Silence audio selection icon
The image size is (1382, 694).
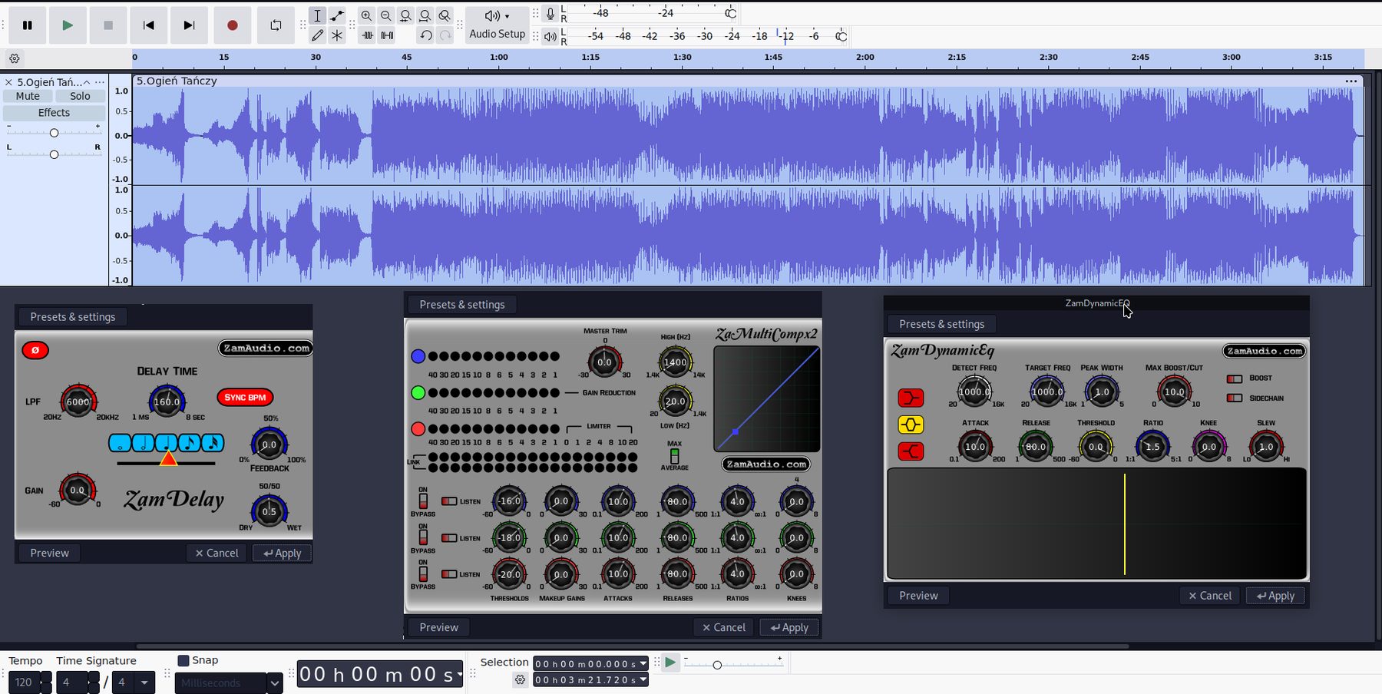click(x=387, y=35)
